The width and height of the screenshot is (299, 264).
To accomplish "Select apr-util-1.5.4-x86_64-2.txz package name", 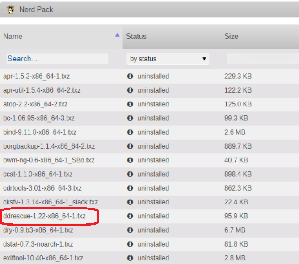I will [x=42, y=90].
